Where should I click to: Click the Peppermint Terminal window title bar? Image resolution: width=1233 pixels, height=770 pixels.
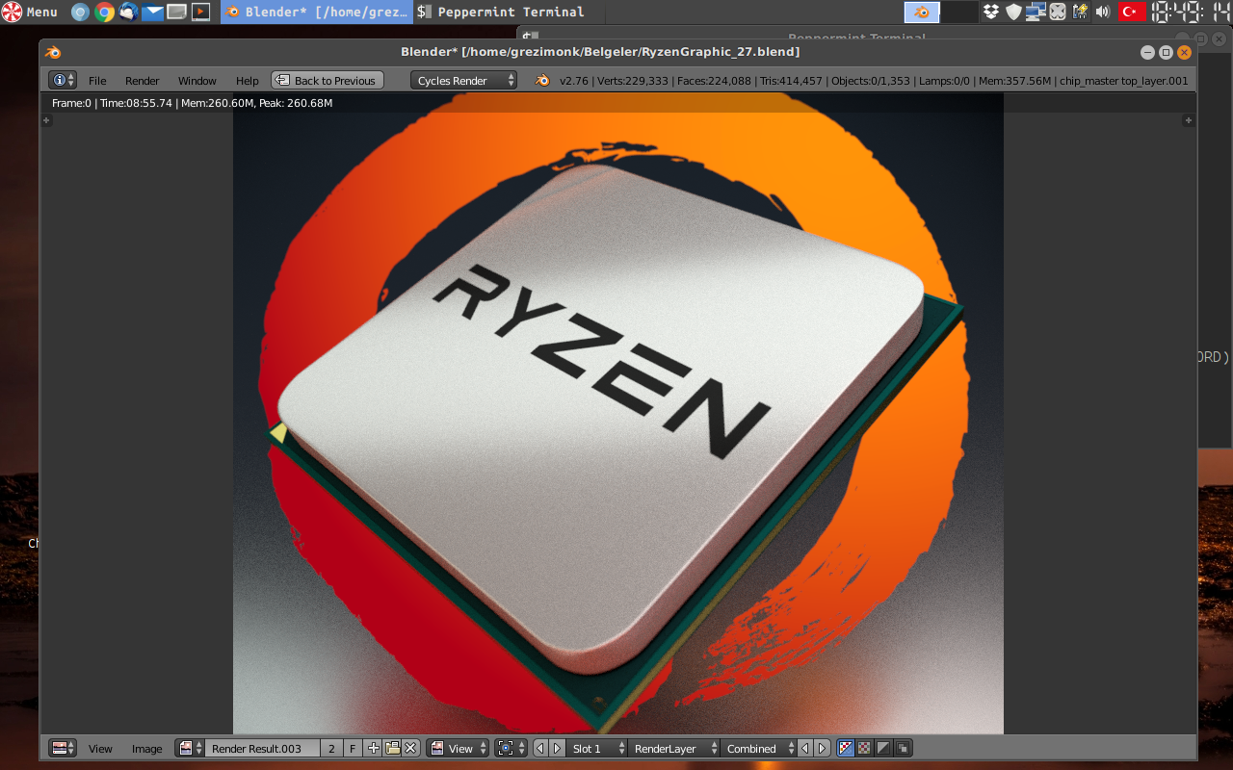click(x=856, y=33)
